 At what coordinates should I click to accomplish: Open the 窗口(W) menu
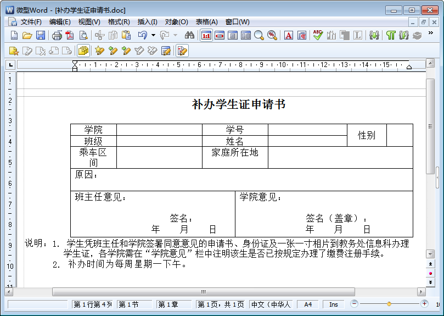tap(237, 22)
